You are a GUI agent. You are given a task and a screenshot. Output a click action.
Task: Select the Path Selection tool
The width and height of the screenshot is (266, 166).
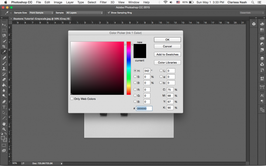(4, 112)
